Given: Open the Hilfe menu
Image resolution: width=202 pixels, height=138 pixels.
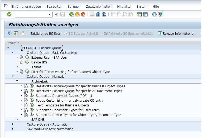Looking at the screenshot, I should click(x=156, y=7).
